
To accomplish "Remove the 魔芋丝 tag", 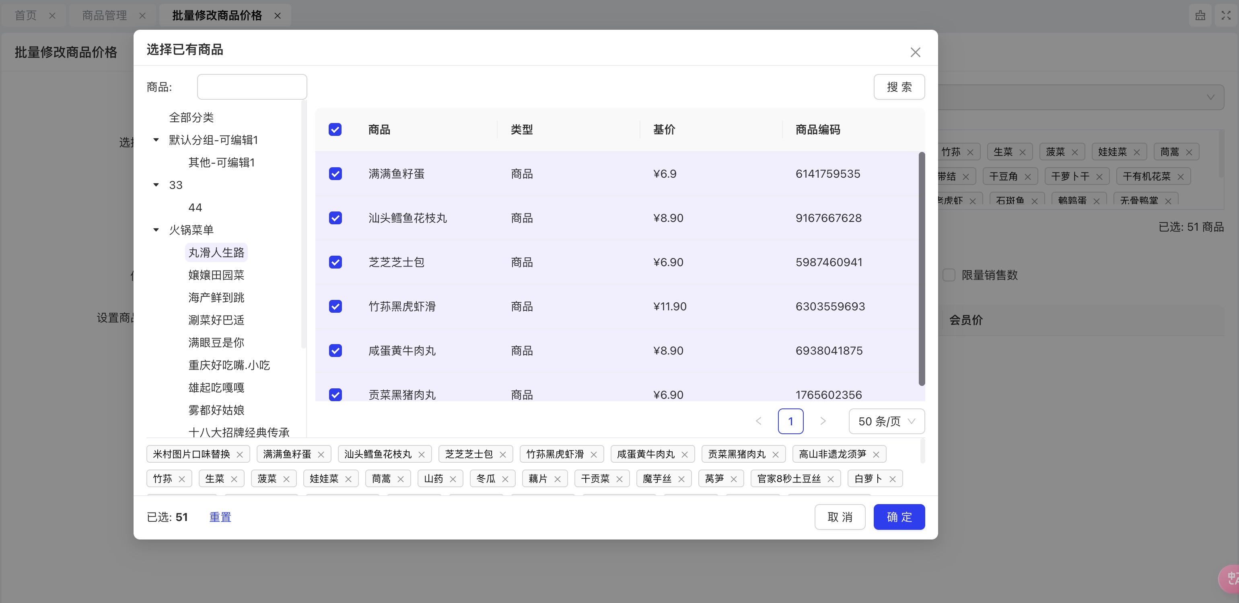I will tap(681, 479).
